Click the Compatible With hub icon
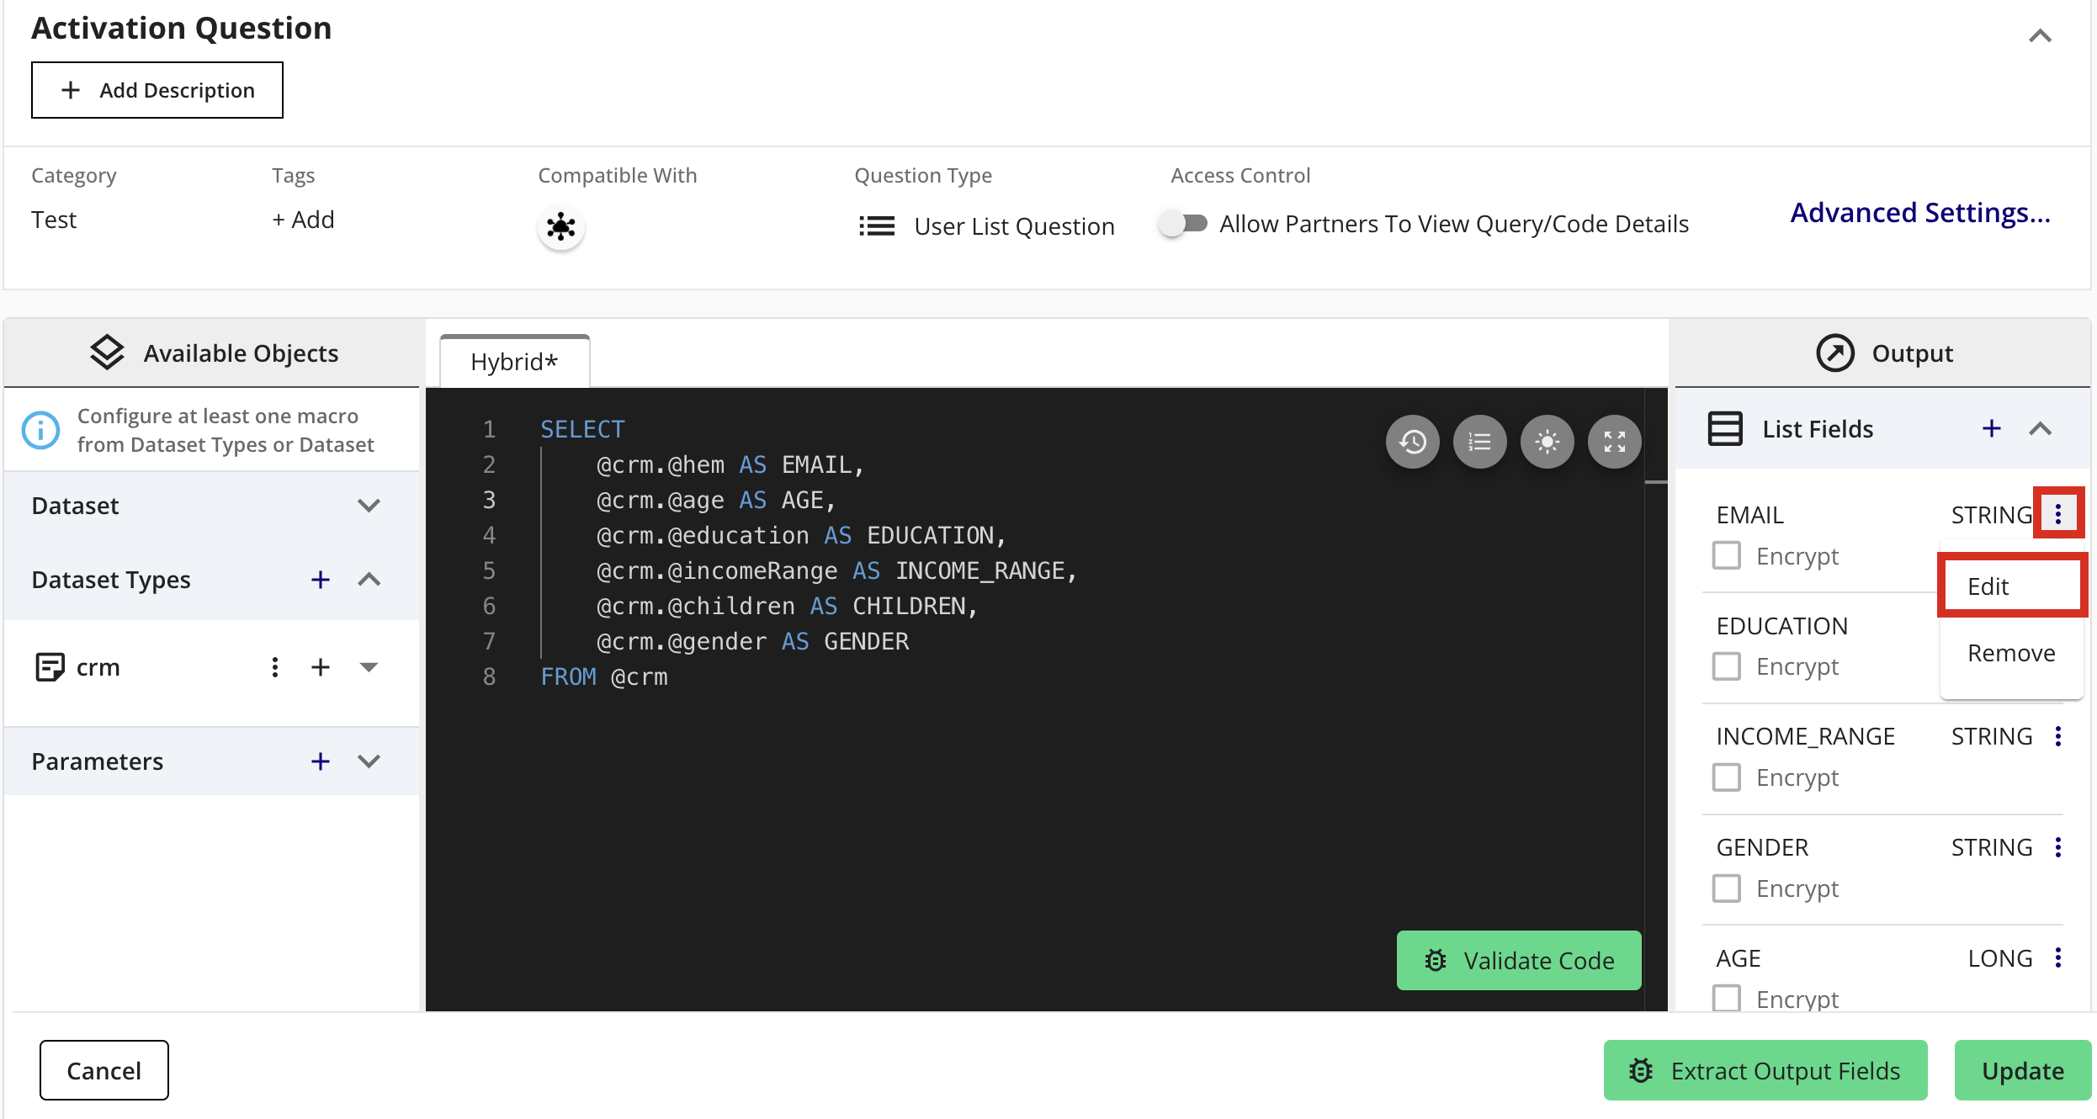The width and height of the screenshot is (2097, 1119). tap(560, 225)
